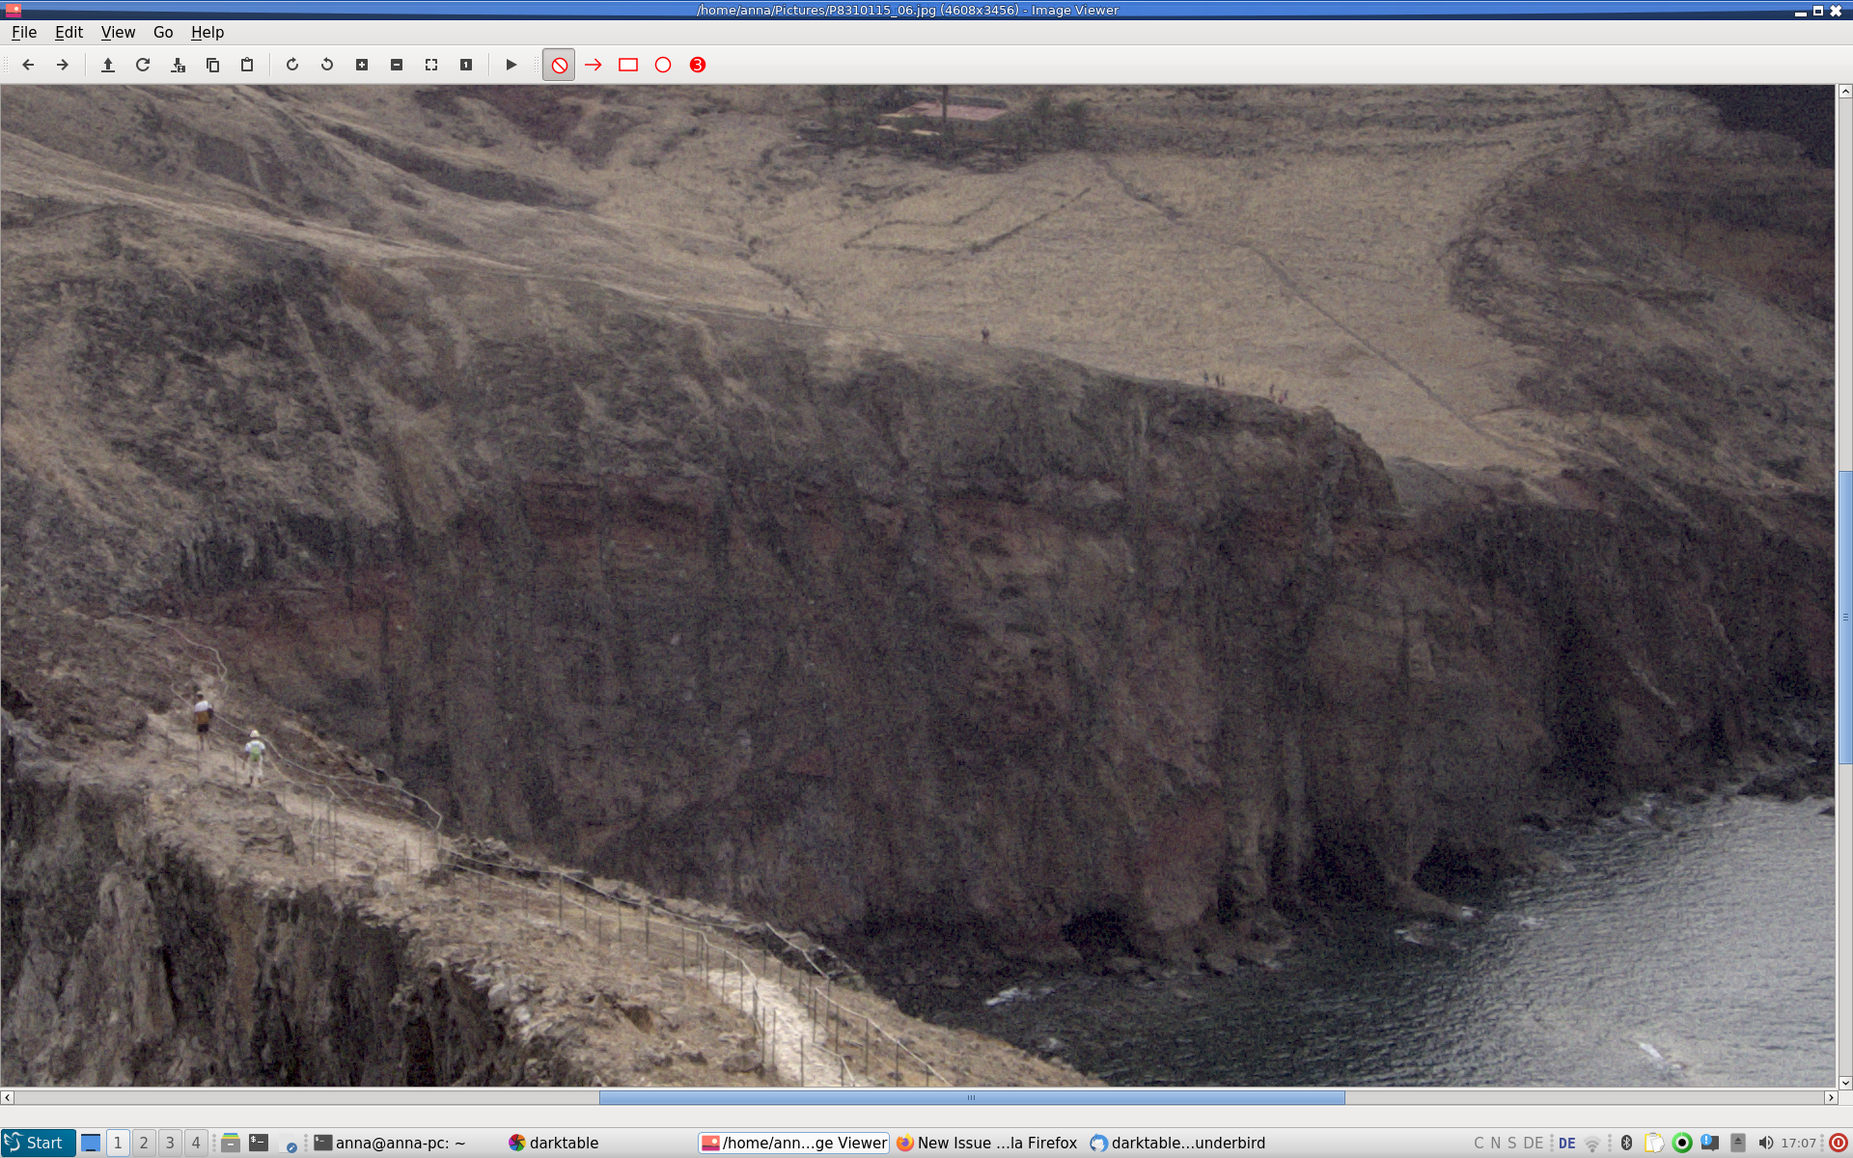Switch keyboard layout via the DE indicator
1853x1158 pixels.
click(1567, 1143)
